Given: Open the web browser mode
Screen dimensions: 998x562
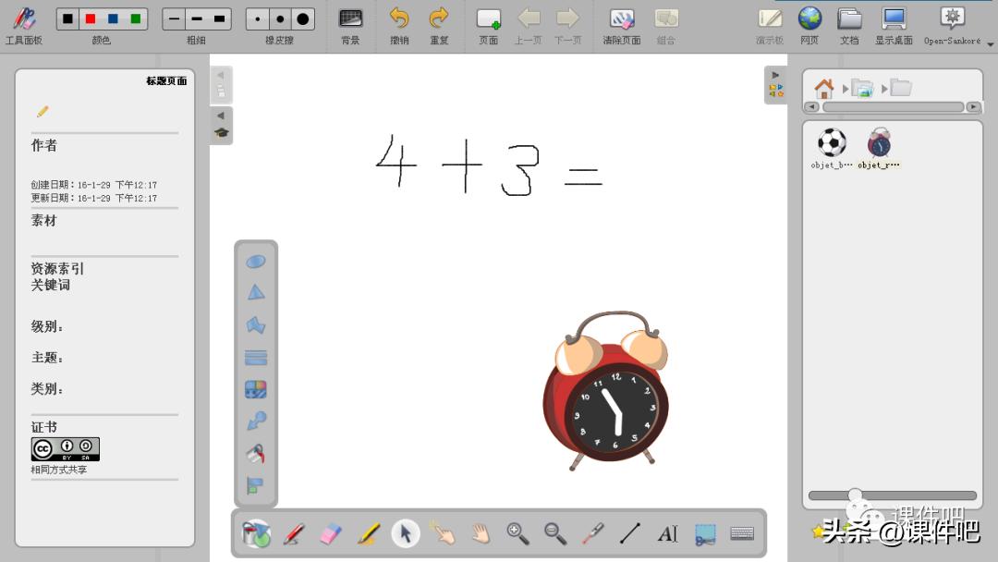Looking at the screenshot, I should tap(809, 18).
